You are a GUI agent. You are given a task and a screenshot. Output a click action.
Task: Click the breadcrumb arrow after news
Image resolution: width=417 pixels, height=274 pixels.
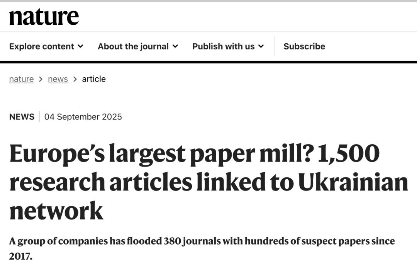click(x=75, y=79)
